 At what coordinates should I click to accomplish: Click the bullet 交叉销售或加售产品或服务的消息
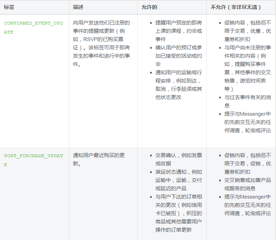247,184
